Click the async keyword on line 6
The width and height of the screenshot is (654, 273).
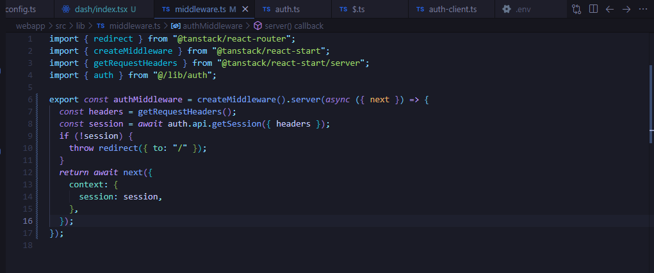click(x=338, y=100)
